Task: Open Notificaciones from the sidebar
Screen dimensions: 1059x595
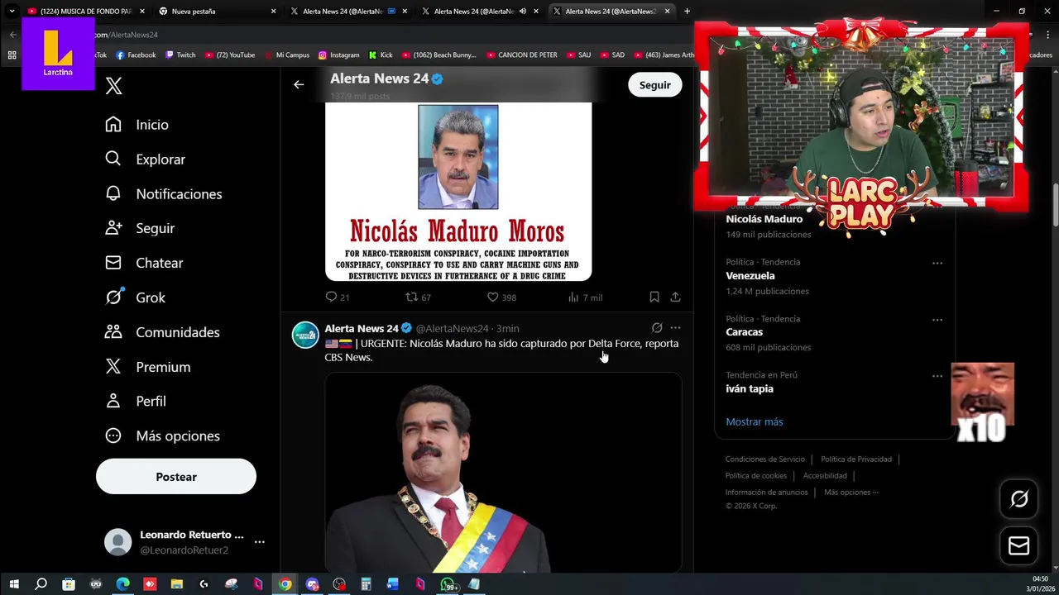Action: click(x=163, y=194)
